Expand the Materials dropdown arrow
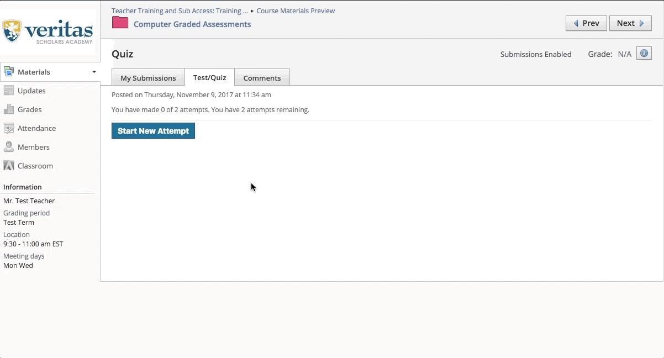664x358 pixels. coord(94,72)
